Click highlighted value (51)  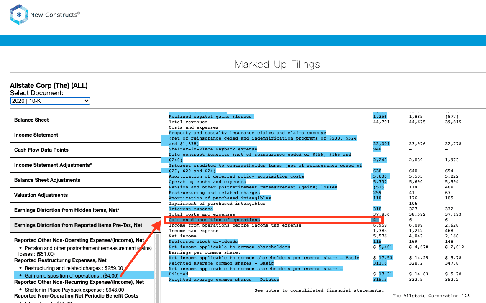(x=379, y=187)
